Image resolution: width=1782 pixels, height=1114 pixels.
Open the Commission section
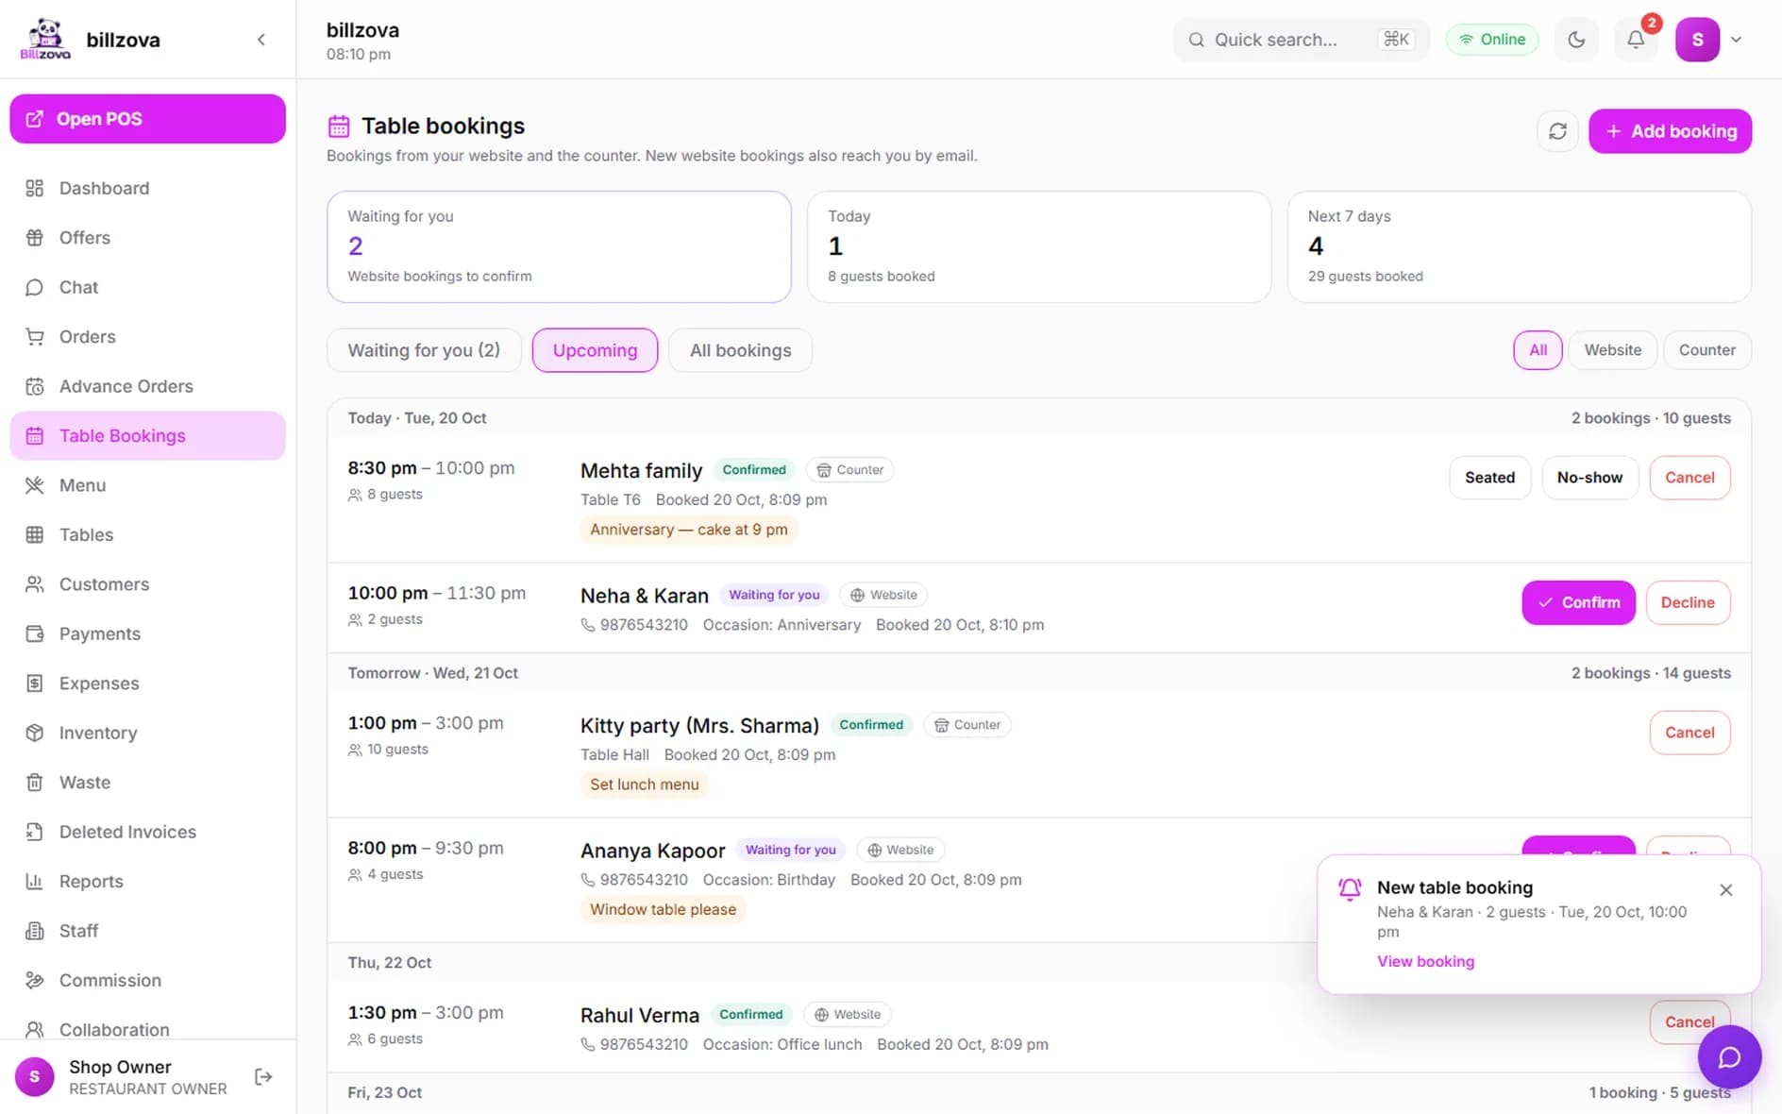pos(147,980)
